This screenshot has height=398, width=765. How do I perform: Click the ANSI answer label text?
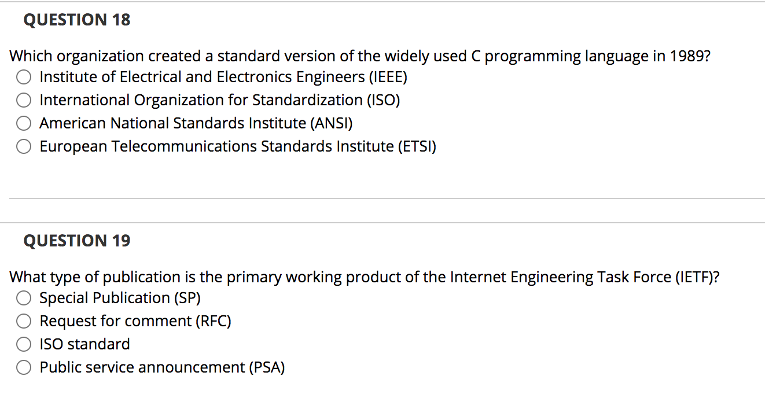coord(197,123)
